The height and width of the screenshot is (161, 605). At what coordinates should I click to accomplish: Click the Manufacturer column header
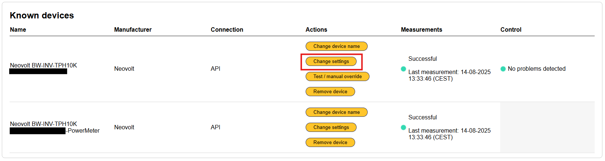point(133,30)
